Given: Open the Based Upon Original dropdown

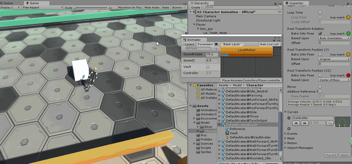Looking at the screenshot, I should pos(334,59).
